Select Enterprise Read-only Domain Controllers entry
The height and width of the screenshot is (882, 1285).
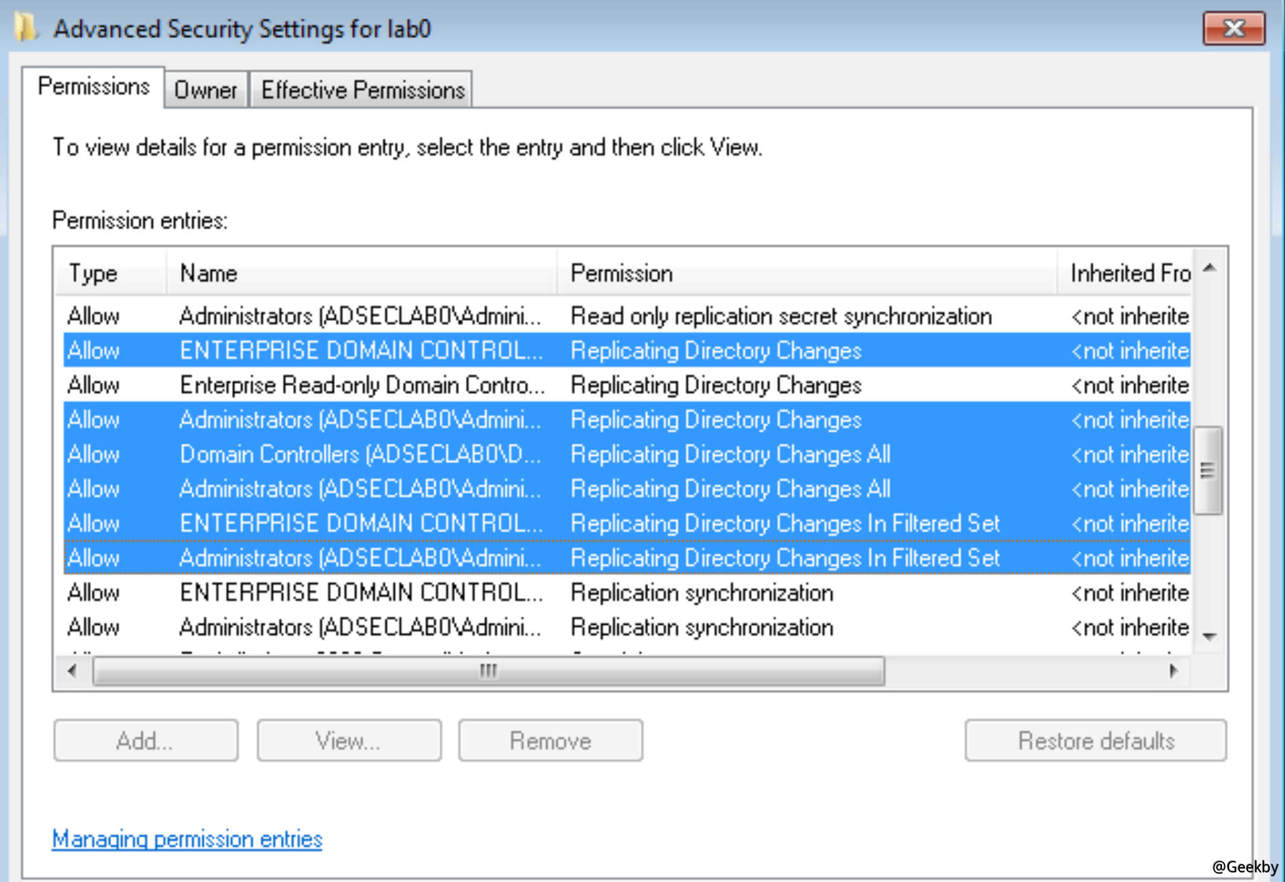tap(362, 385)
